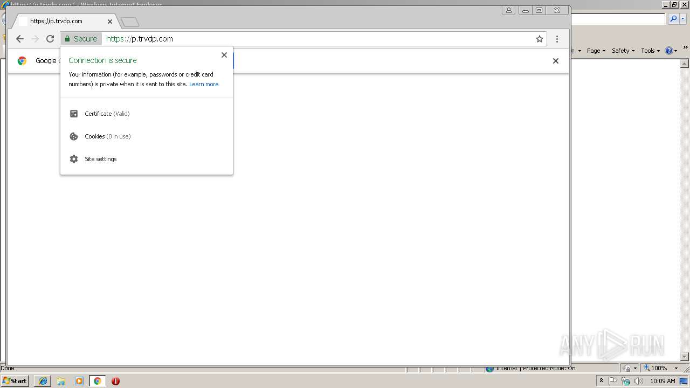The image size is (690, 388).
Task: Show hidden system tray icons
Action: [601, 381]
